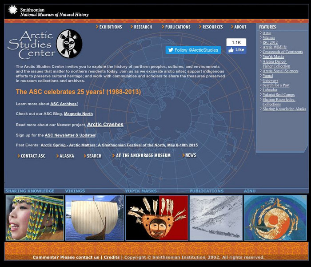311x267 pixels.
Task: Open the About menu
Action: 239,27
